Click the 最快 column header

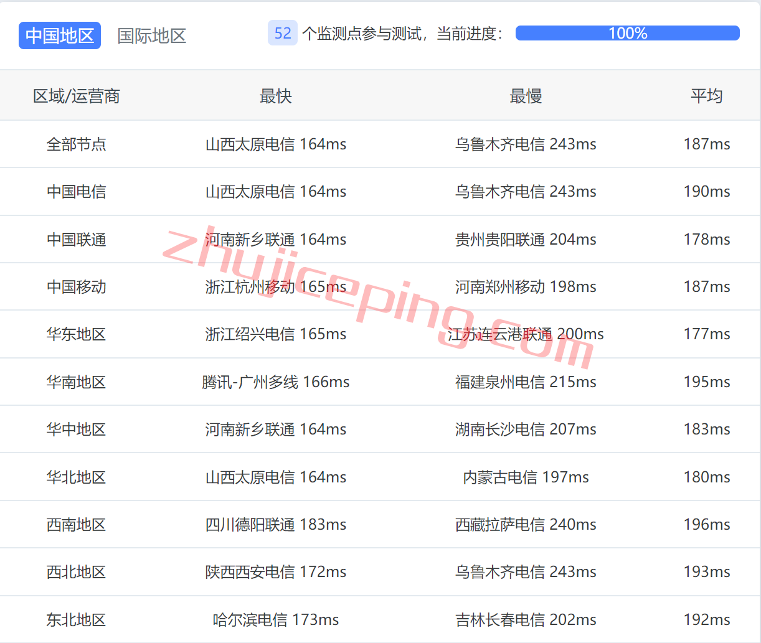(275, 96)
